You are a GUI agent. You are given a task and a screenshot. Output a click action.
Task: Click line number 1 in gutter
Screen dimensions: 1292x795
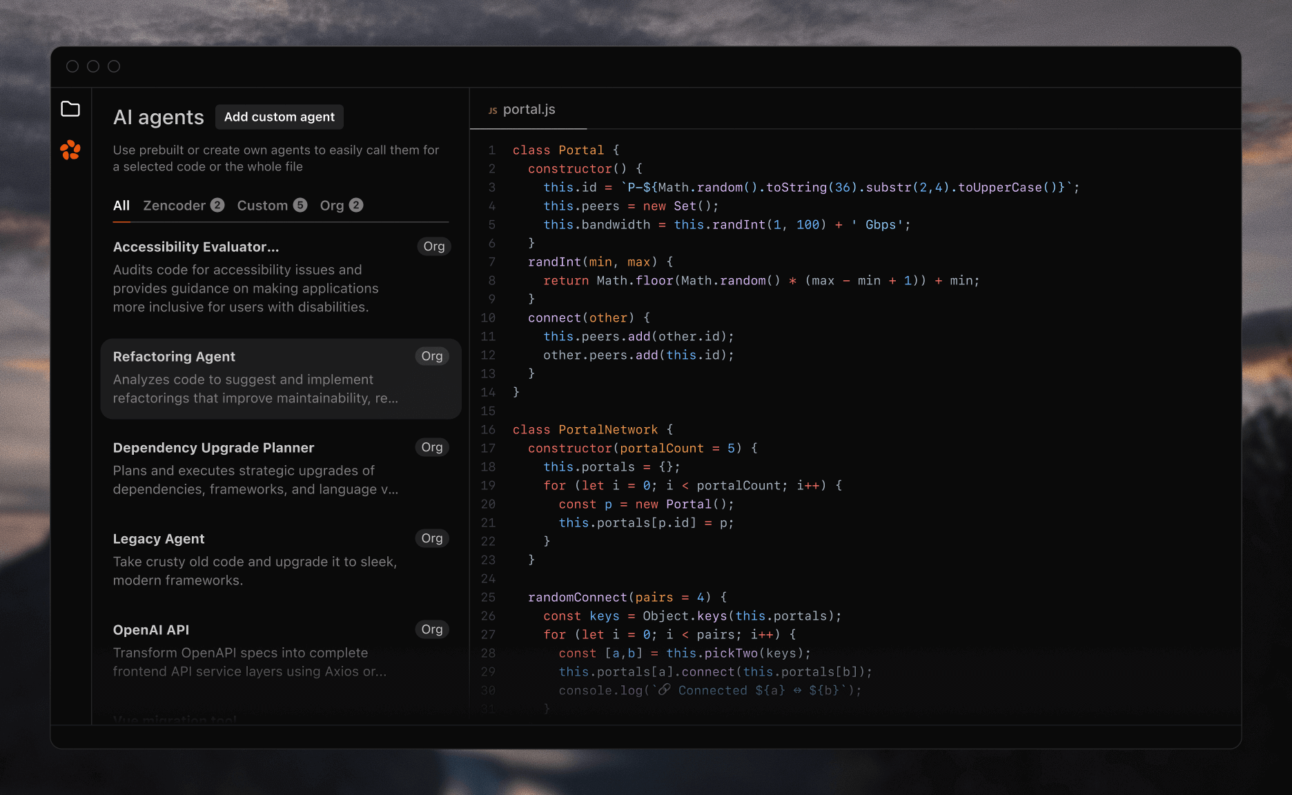point(491,150)
